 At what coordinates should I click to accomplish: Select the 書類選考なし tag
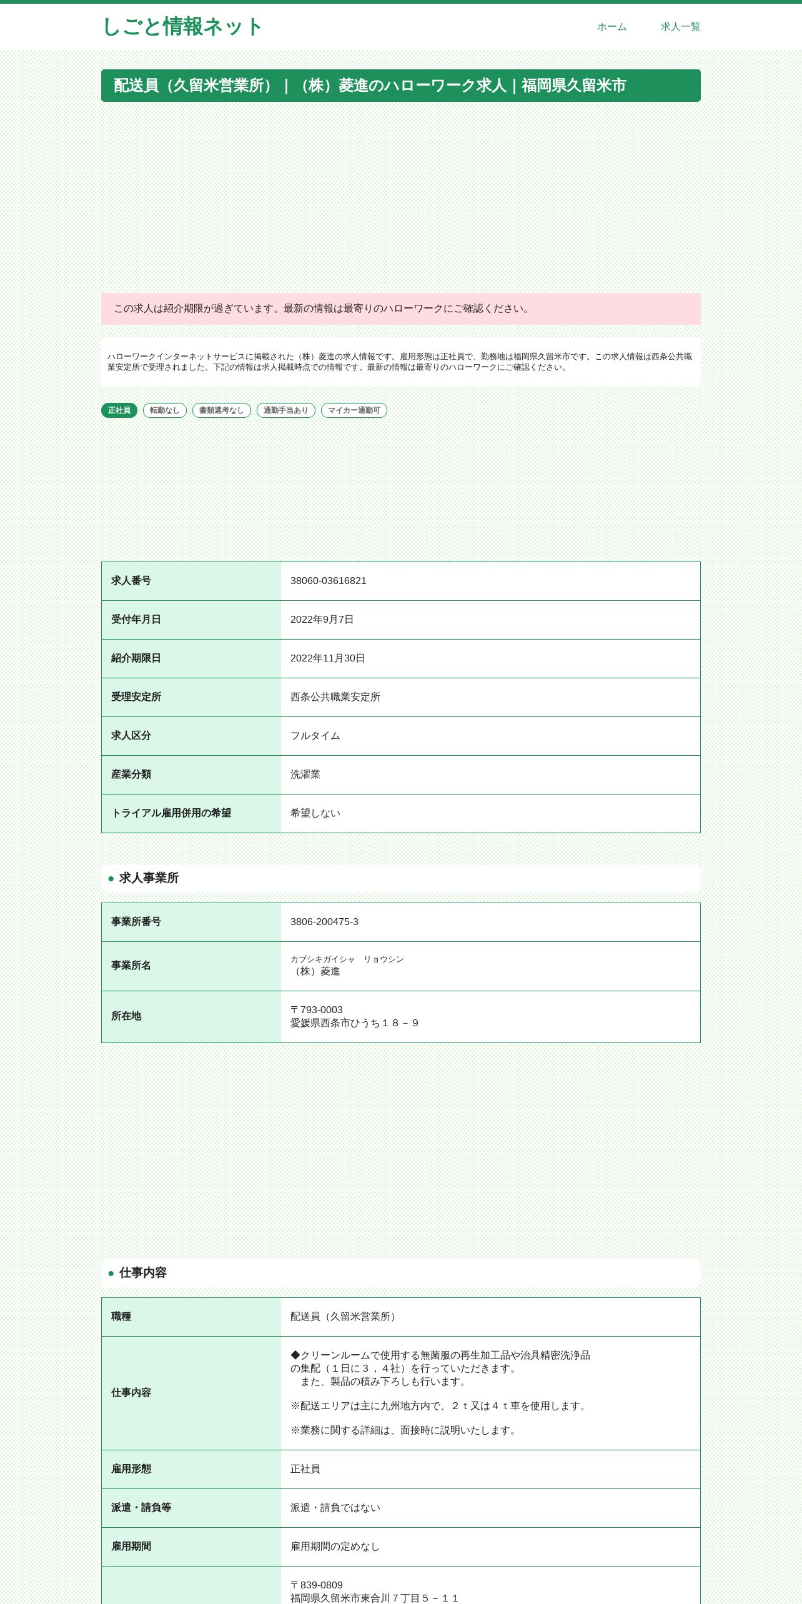[222, 410]
